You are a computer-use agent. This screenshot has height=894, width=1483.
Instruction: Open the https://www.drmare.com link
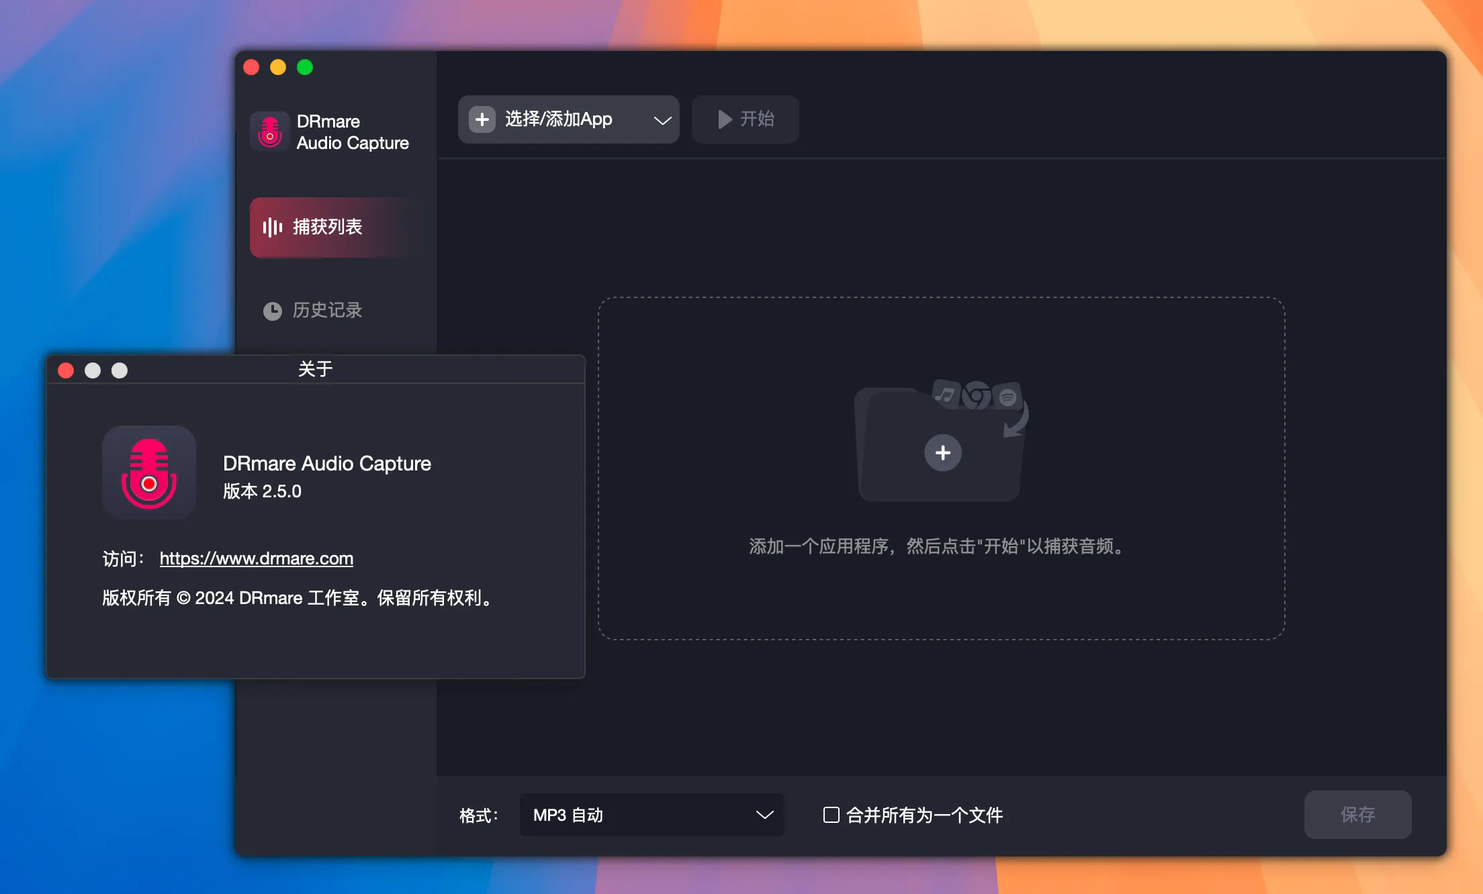click(256, 558)
